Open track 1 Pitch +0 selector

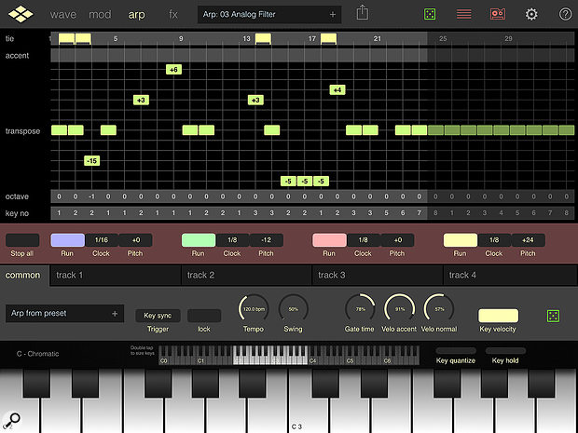[136, 240]
